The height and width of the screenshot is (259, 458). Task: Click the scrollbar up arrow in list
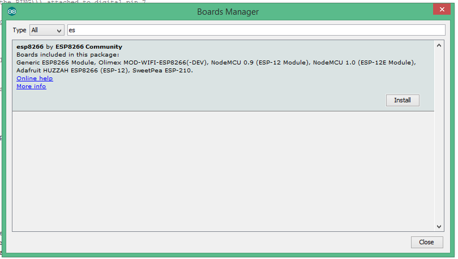point(439,45)
